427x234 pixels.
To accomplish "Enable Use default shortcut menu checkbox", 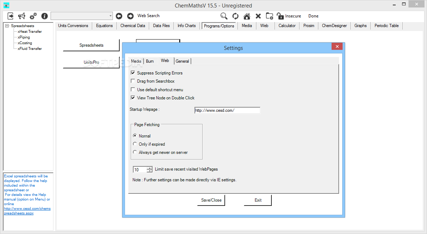I will click(133, 89).
